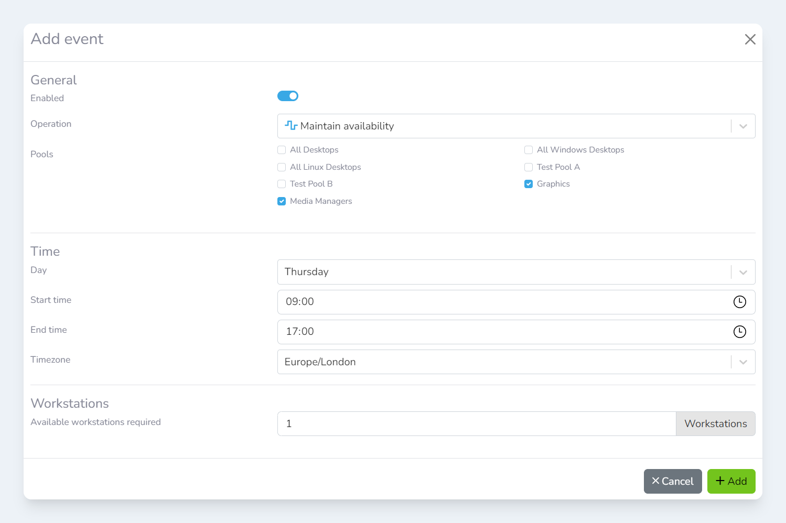The image size is (786, 523).
Task: Close the Add event dialog with X icon
Action: (x=750, y=39)
